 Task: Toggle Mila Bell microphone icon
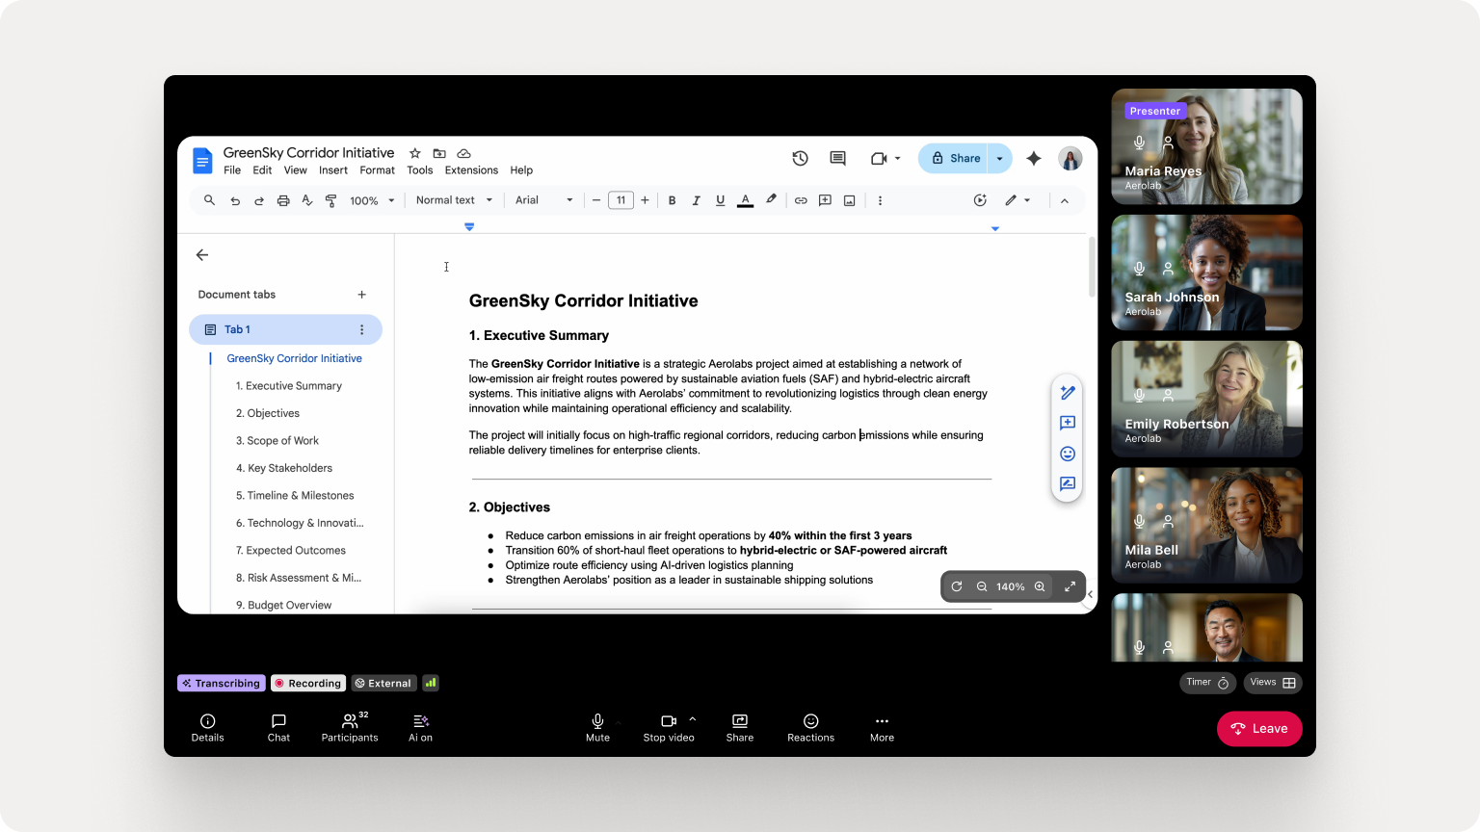tap(1139, 521)
